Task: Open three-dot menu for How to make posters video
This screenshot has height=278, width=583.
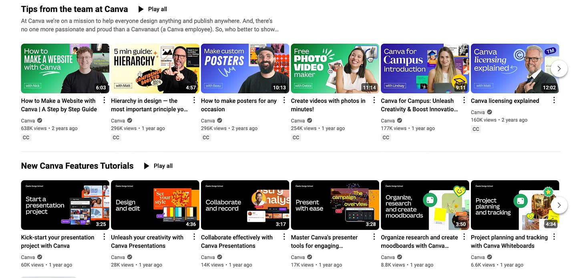Action: coord(284,100)
